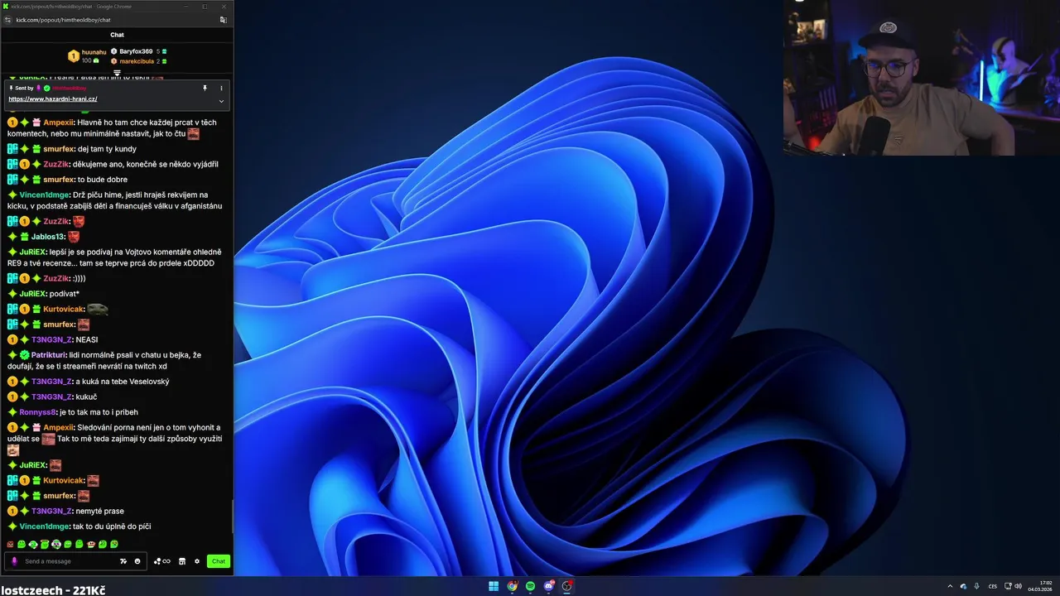Insert the first red angry quick emote
This screenshot has width=1060, height=596.
[x=10, y=544]
